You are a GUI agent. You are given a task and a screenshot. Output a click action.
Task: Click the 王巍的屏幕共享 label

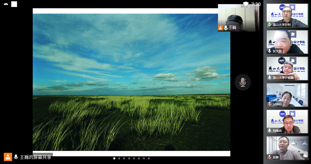[36, 157]
